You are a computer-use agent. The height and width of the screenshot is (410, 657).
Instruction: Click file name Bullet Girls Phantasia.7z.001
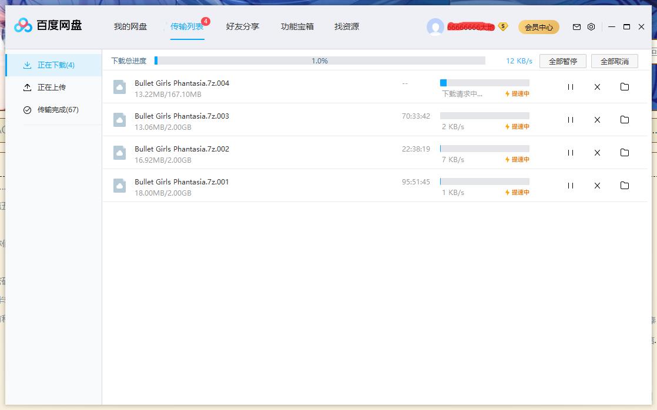click(182, 182)
